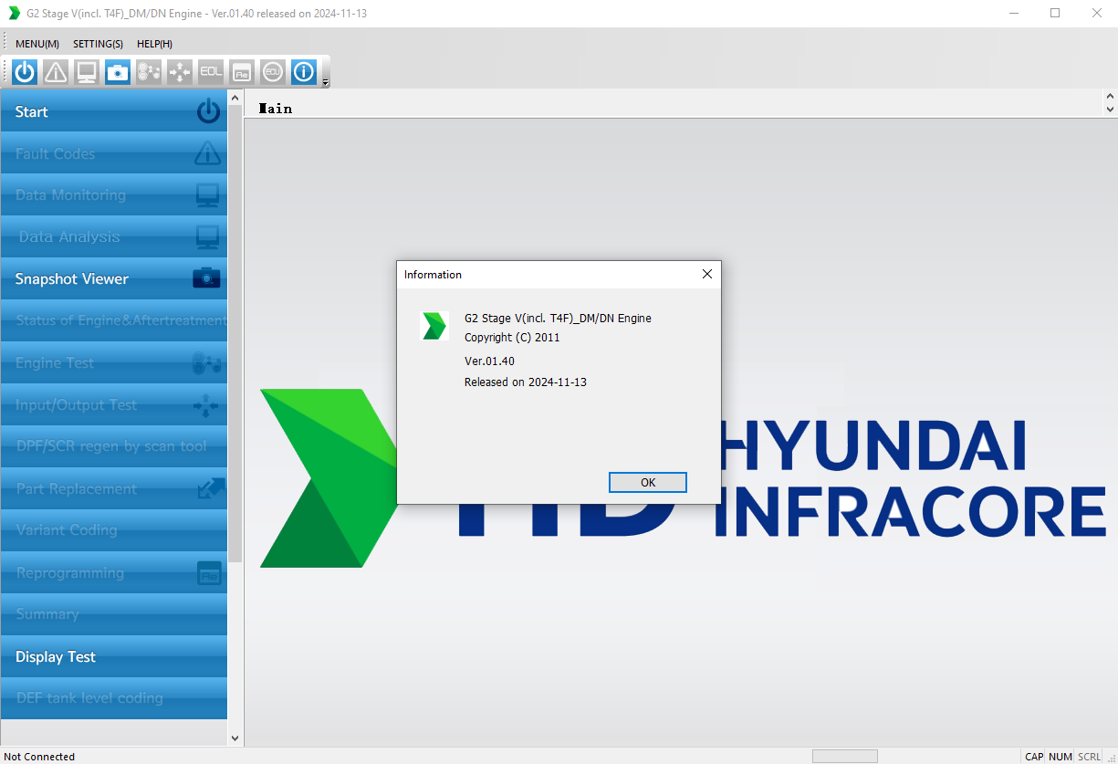Click the EOL toolbar icon
This screenshot has height=764, width=1118.
point(211,72)
